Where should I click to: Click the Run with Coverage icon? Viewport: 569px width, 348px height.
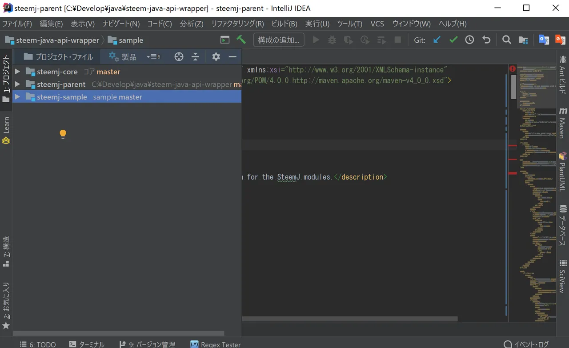349,40
